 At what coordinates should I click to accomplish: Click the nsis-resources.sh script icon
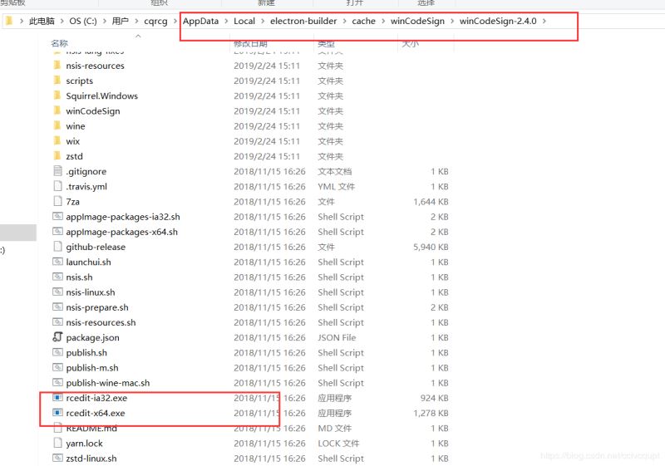(x=57, y=322)
